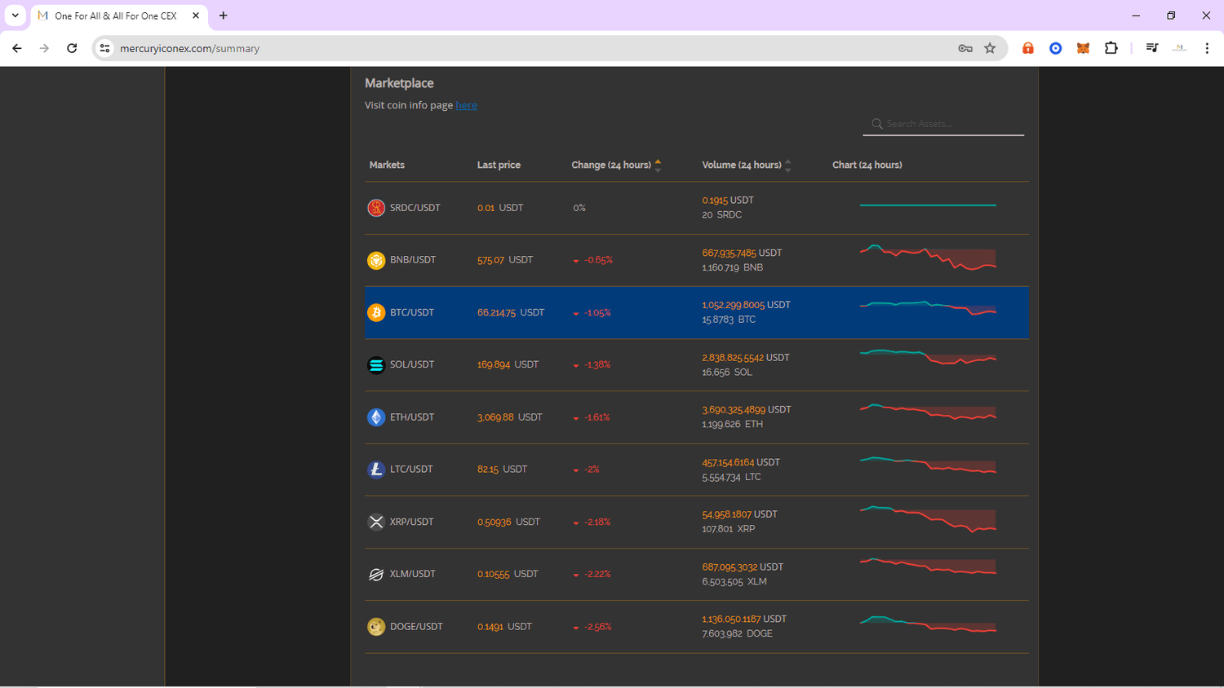1224x688 pixels.
Task: Click the Last price column header
Action: [499, 165]
